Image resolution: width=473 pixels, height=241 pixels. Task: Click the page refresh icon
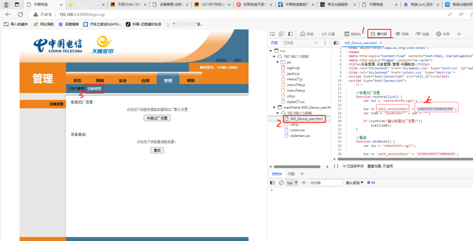coord(20,14)
